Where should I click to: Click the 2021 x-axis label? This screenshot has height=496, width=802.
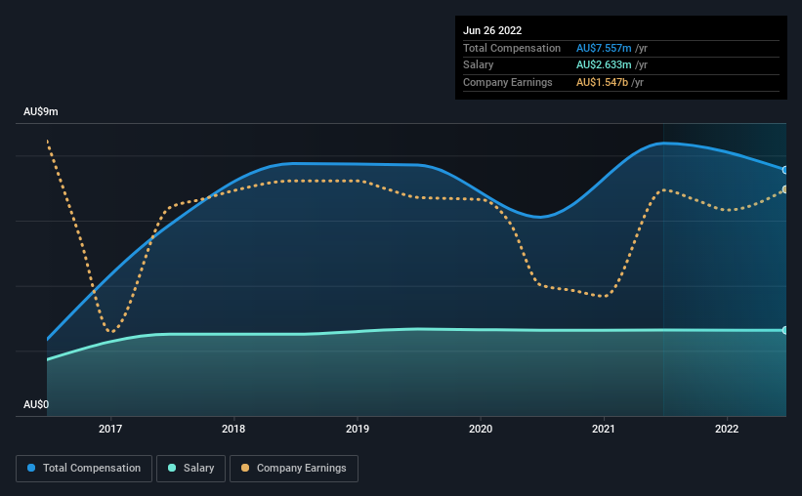[604, 429]
